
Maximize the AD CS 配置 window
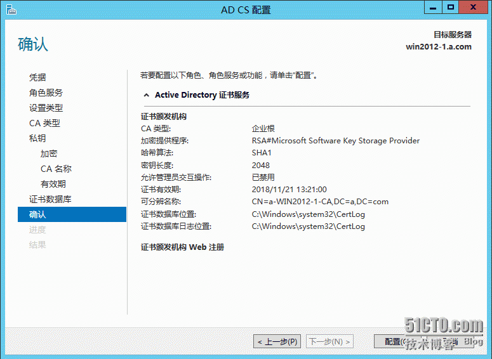pos(451,7)
